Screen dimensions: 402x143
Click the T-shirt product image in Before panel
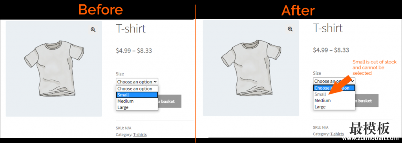pyautogui.click(x=54, y=69)
